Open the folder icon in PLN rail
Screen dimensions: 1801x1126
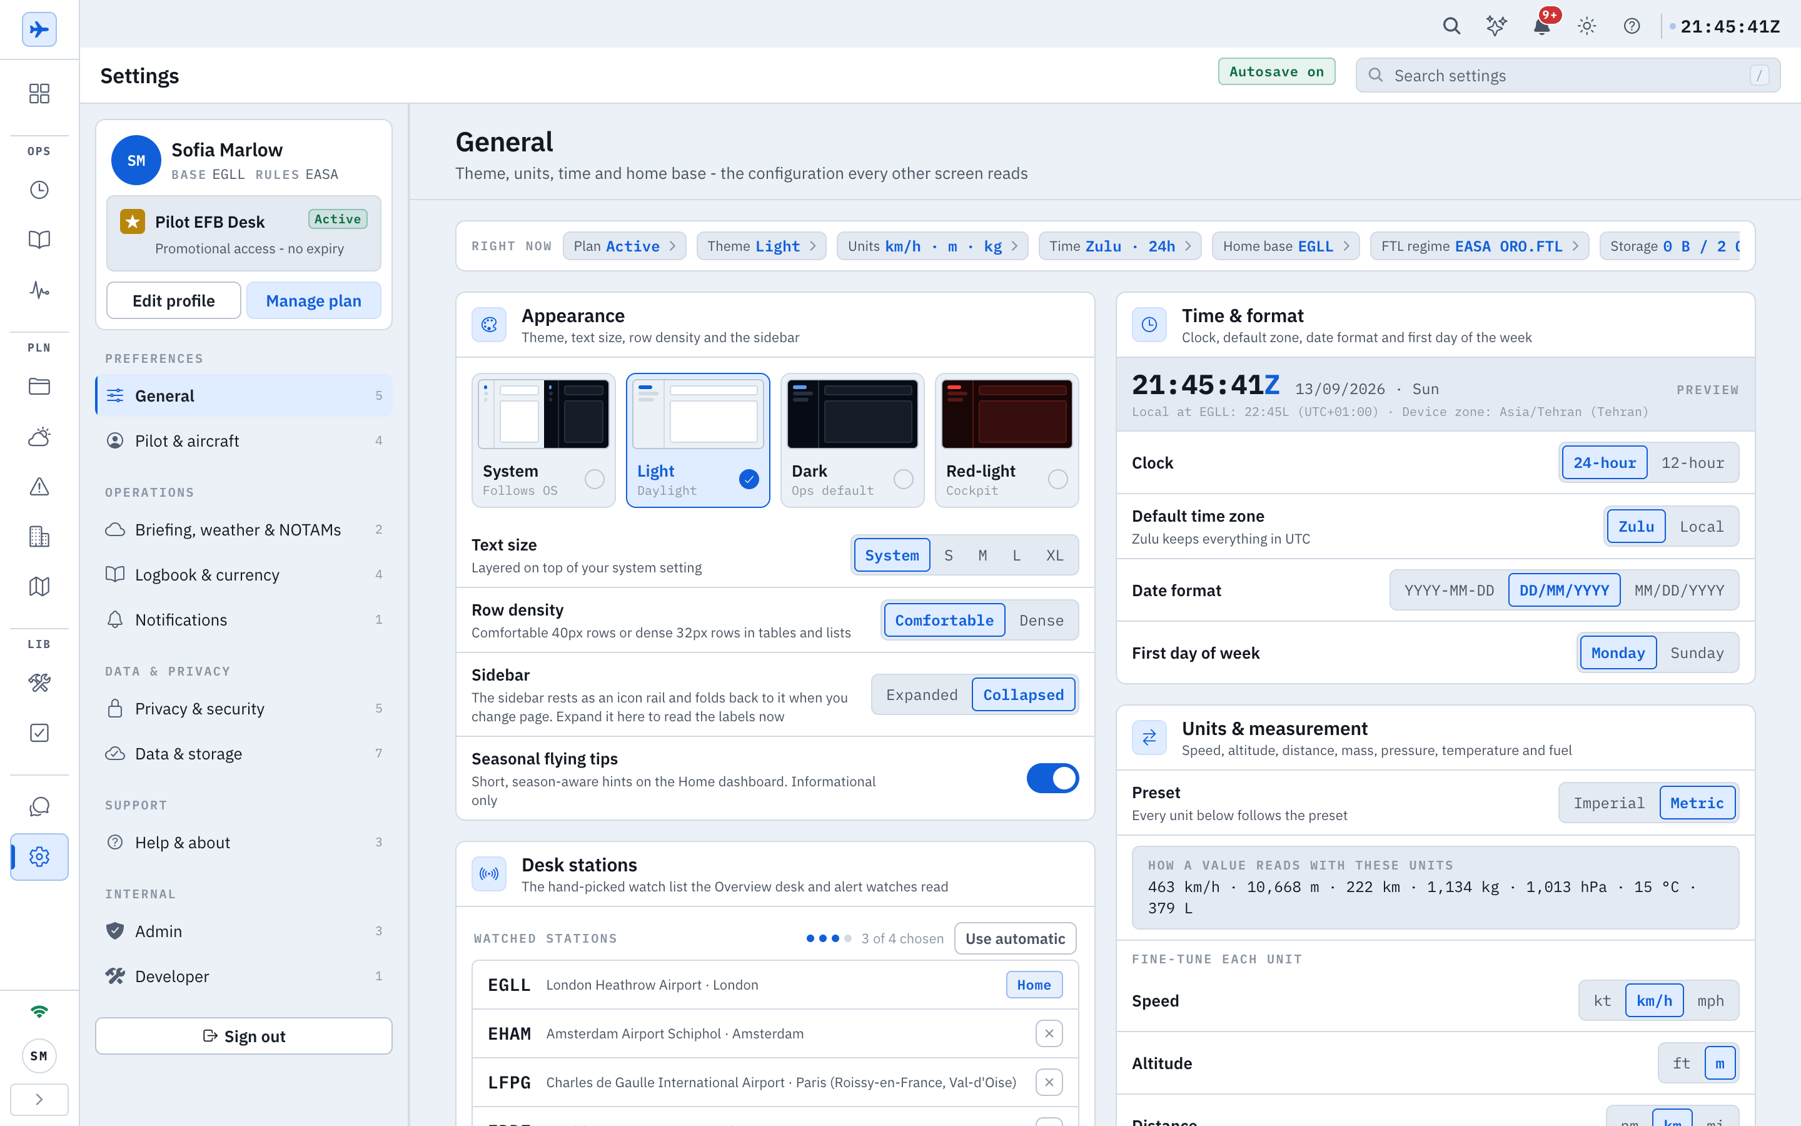(39, 387)
